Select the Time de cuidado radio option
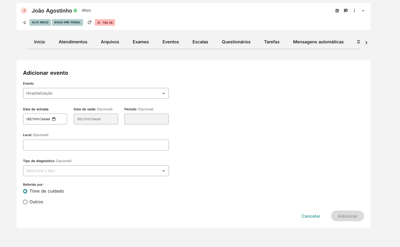The width and height of the screenshot is (400, 247). coord(25,191)
